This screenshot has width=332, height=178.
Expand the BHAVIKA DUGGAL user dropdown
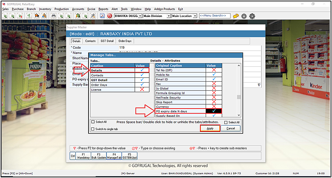point(140,16)
